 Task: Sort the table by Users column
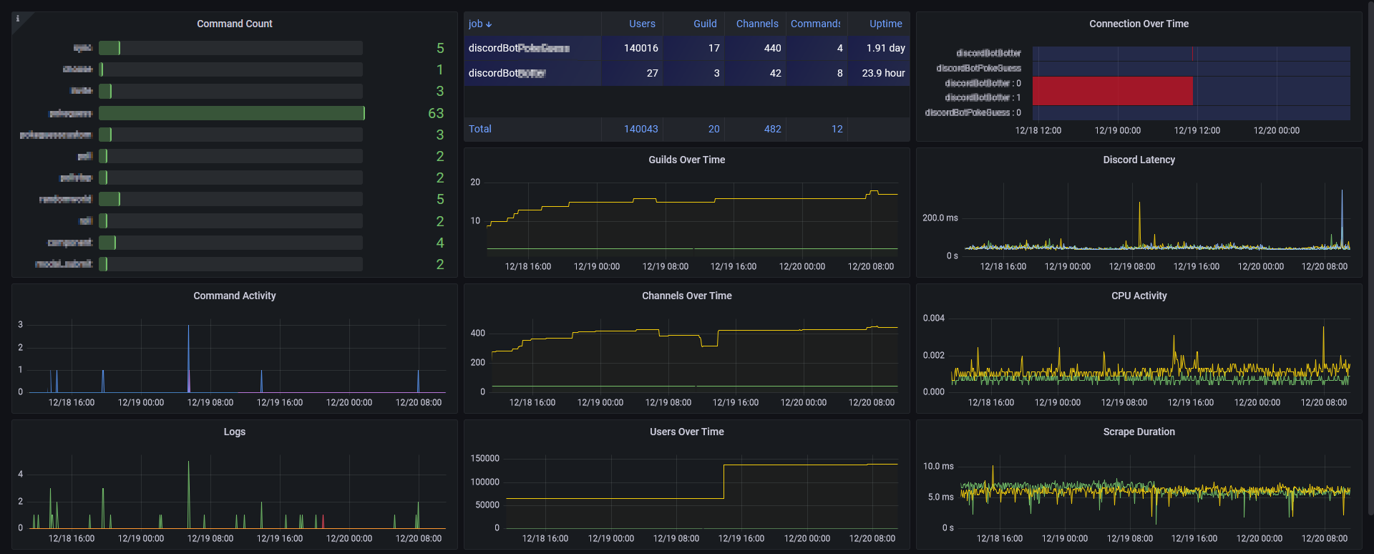[x=642, y=24]
